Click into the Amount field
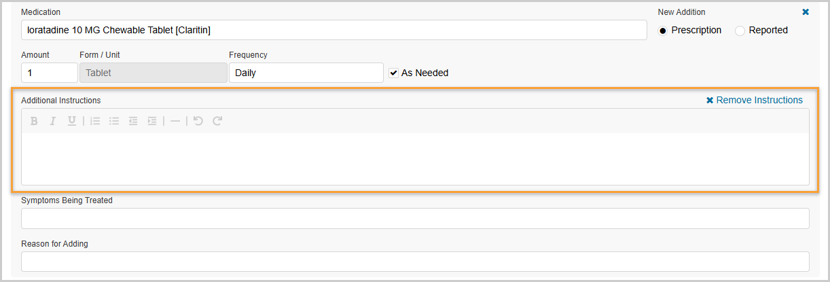 coord(49,73)
